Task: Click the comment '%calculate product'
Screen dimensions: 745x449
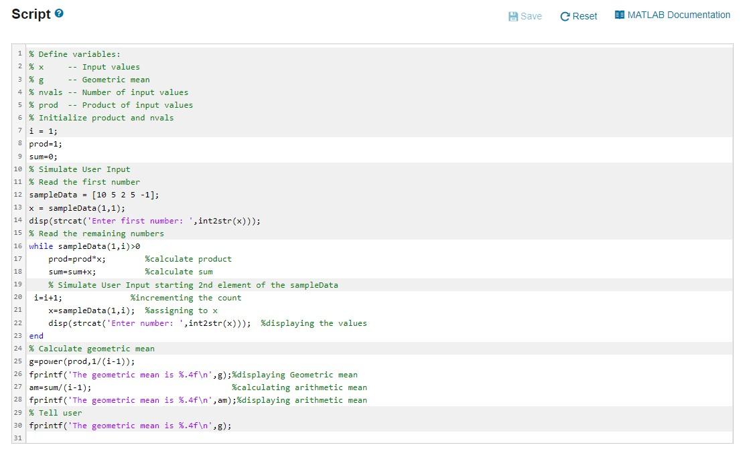Action: (189, 259)
